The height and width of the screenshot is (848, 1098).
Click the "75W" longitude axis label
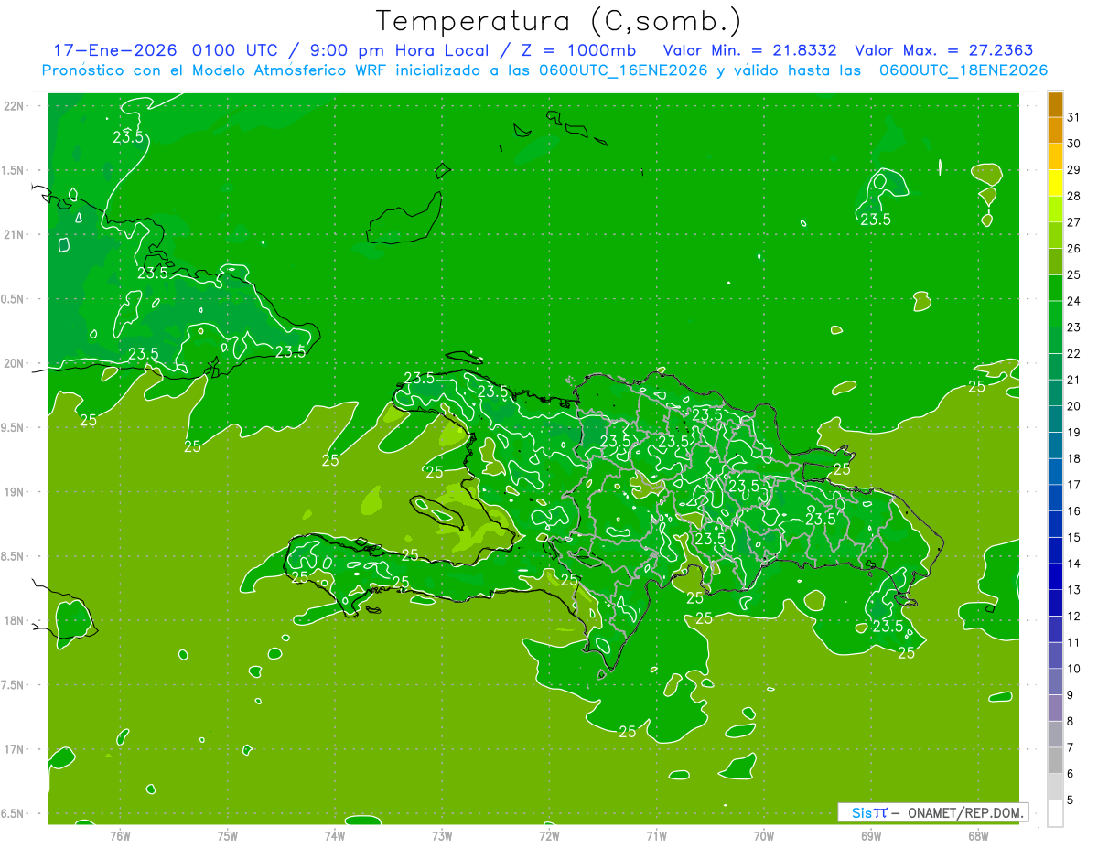[x=228, y=835]
